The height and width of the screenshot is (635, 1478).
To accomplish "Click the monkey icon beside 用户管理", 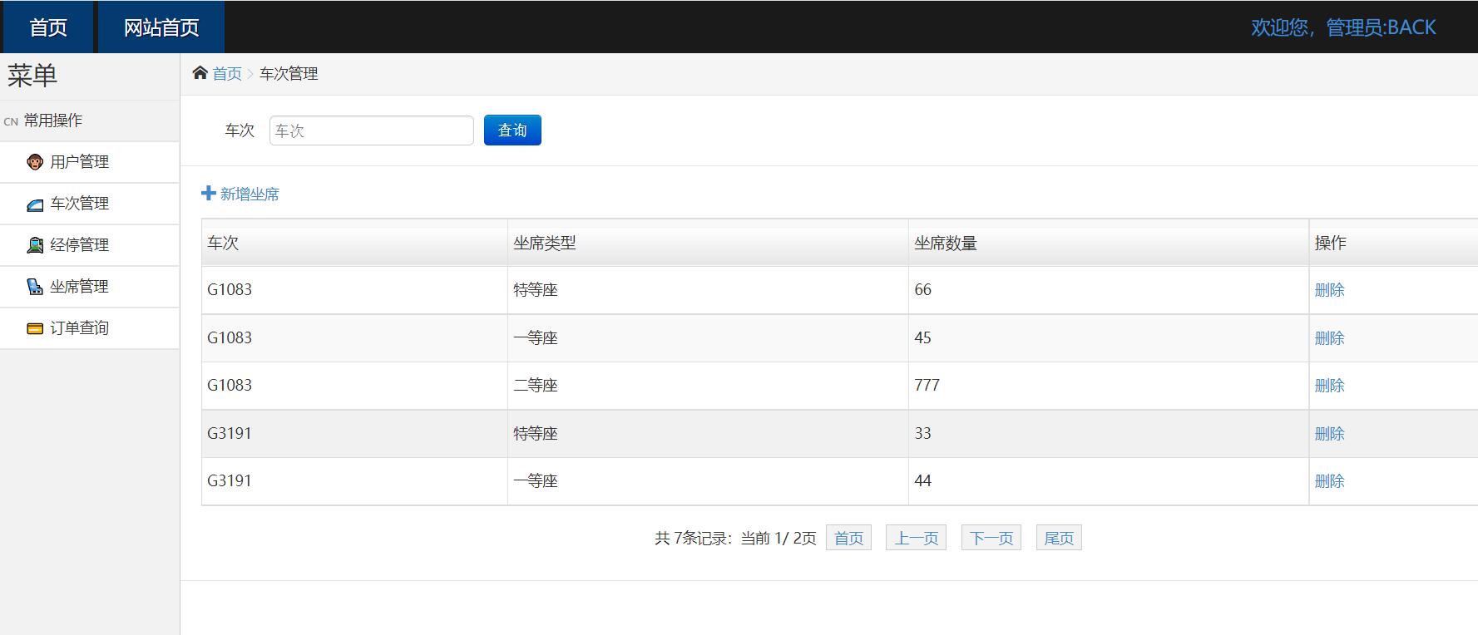I will pos(35,162).
